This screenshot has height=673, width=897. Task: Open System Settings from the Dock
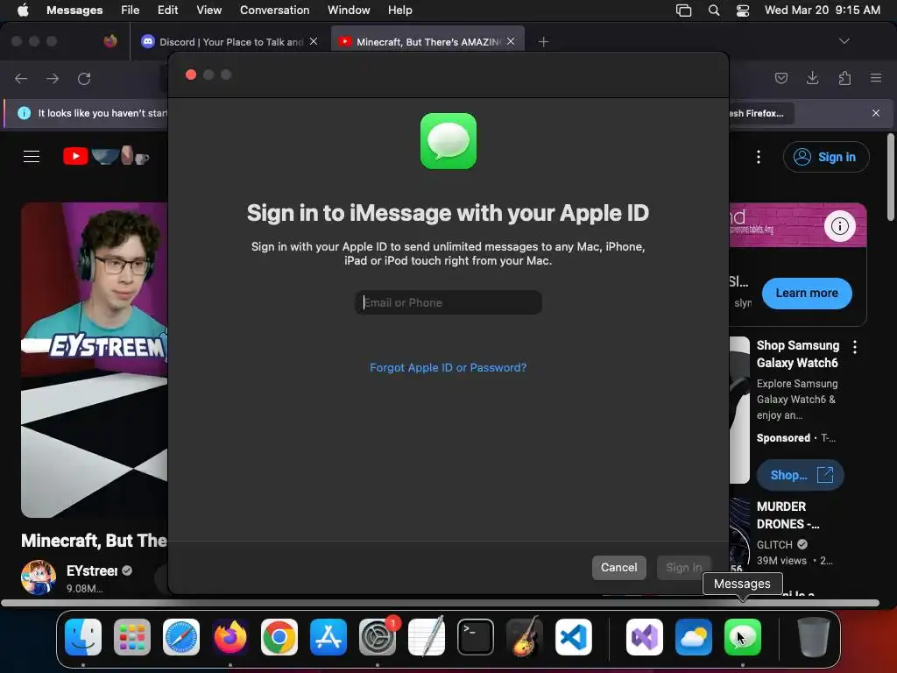point(378,637)
